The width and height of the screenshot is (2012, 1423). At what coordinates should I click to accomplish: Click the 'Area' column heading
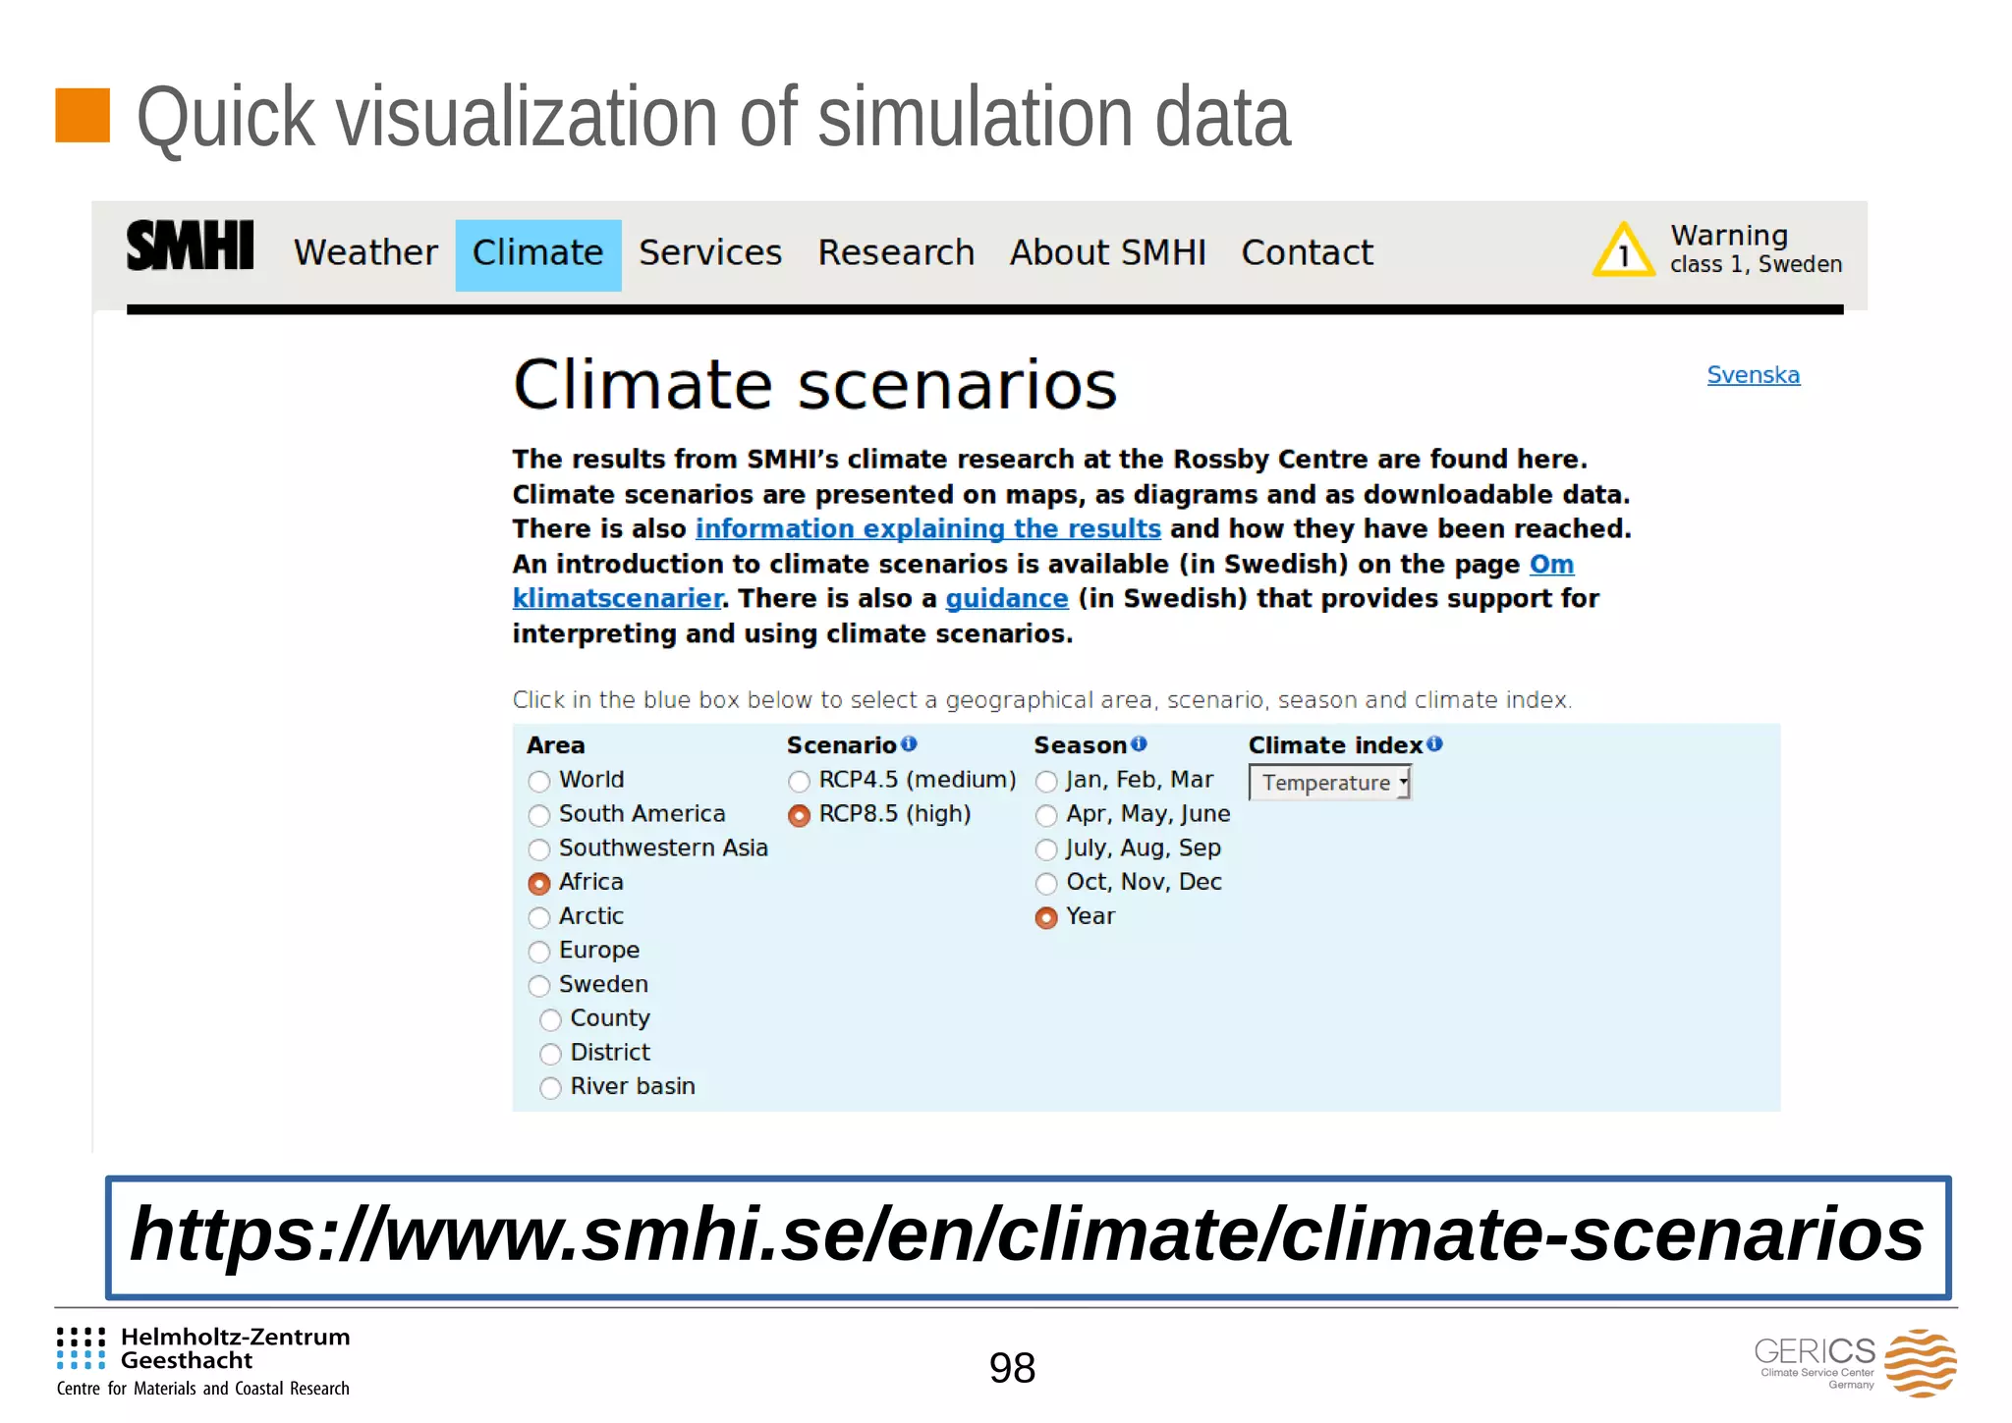[556, 745]
